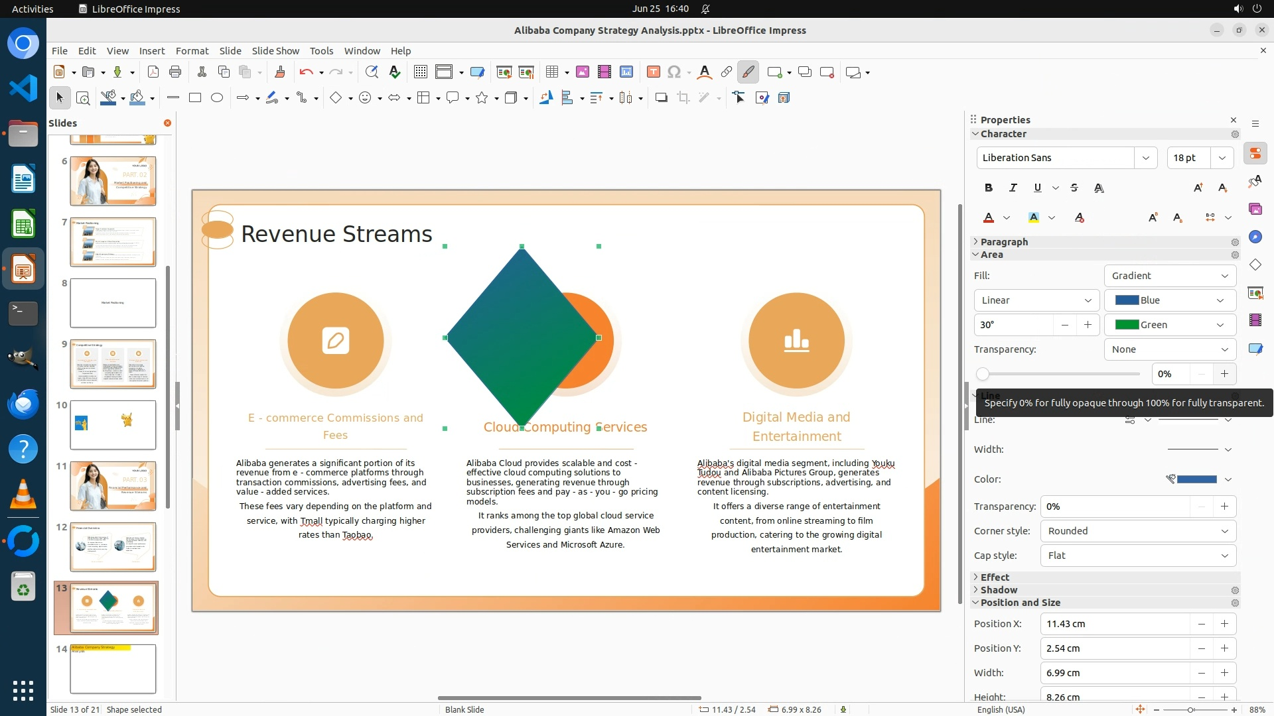The height and width of the screenshot is (716, 1274).
Task: Open the Format menu
Action: coord(192,50)
